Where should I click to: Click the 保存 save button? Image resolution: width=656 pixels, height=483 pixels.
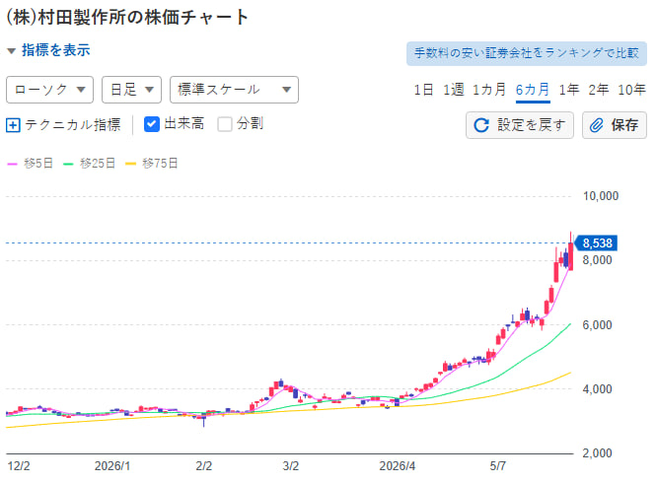tap(615, 125)
